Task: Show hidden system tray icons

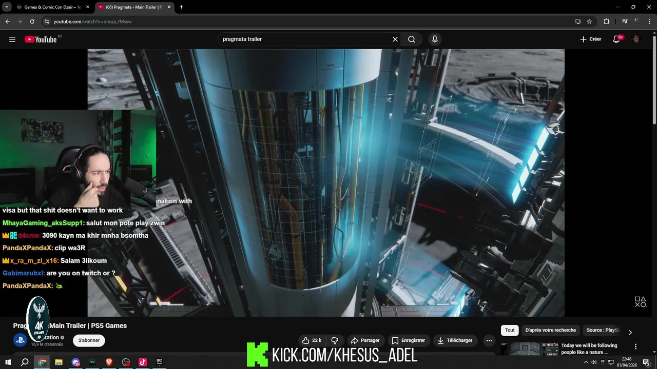Action: click(x=586, y=362)
